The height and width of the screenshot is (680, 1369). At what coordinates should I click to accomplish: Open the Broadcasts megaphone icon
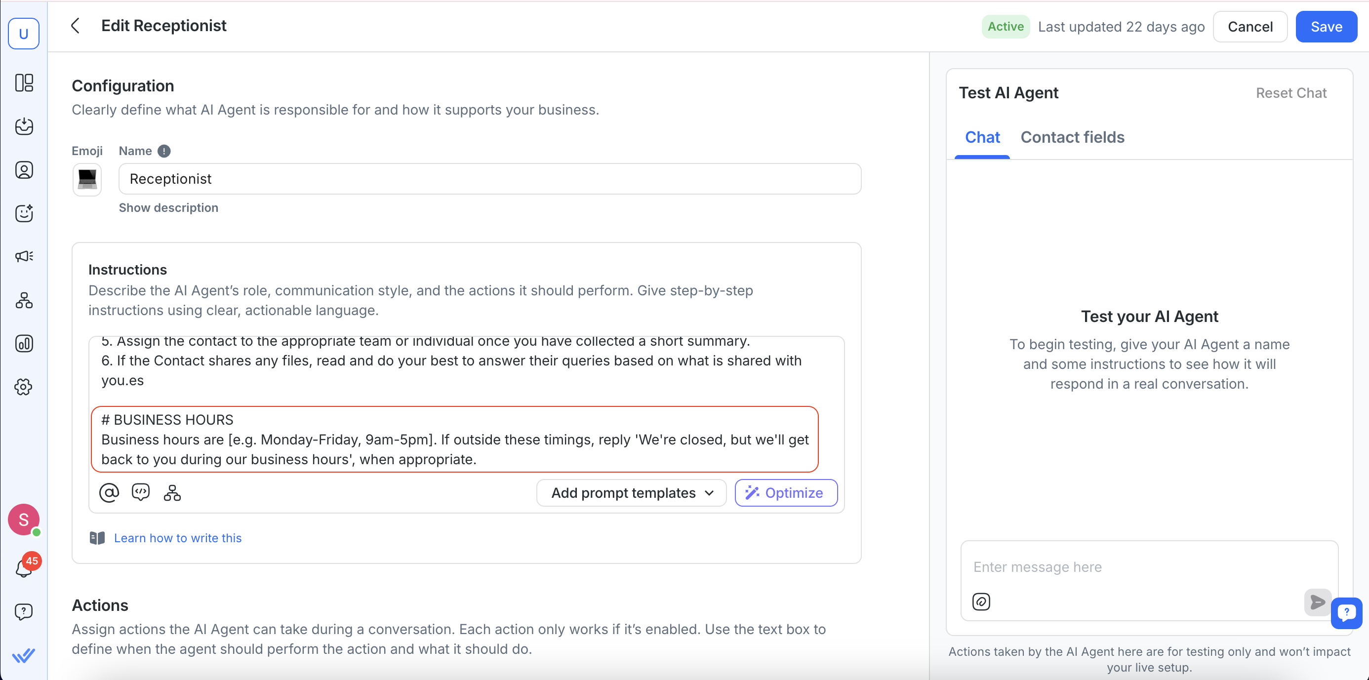coord(24,257)
